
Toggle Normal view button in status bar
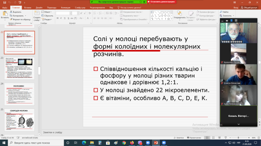[207, 138]
